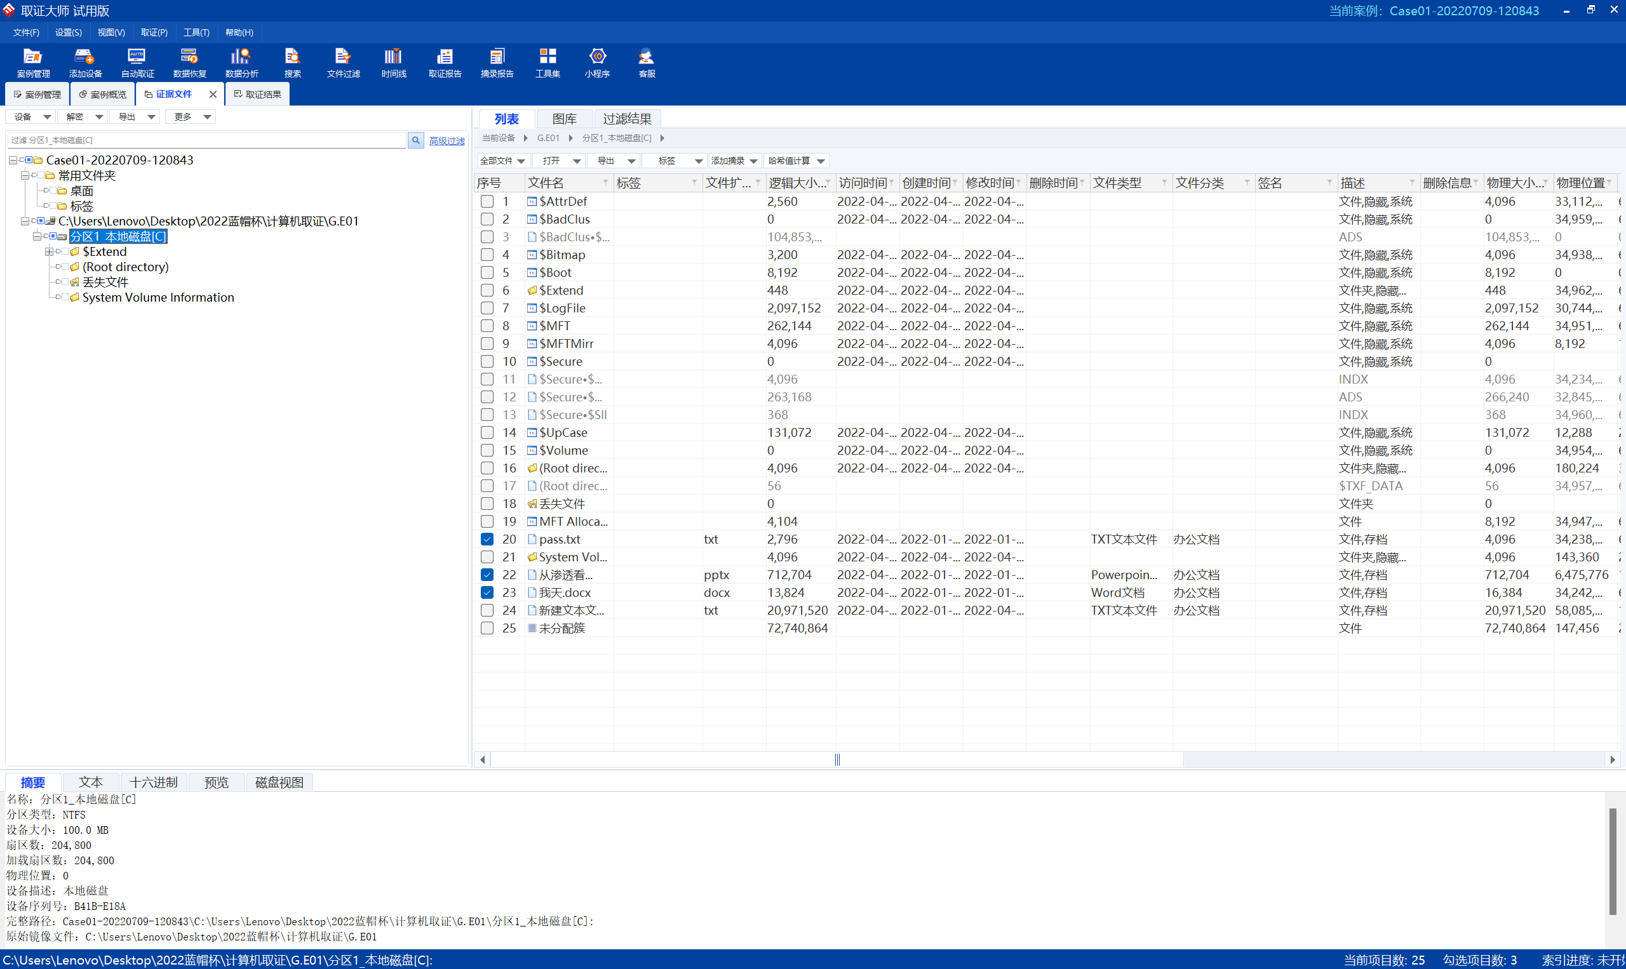
Task: Open the 工具(T) menu
Action: 196,32
